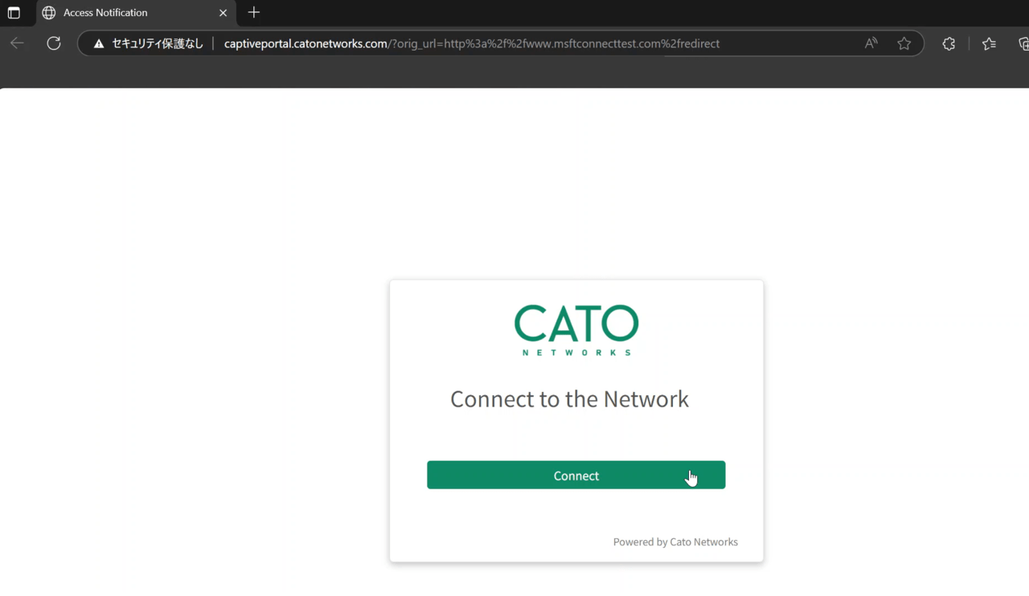
Task: Open a new tab with the plus icon
Action: pyautogui.click(x=254, y=12)
